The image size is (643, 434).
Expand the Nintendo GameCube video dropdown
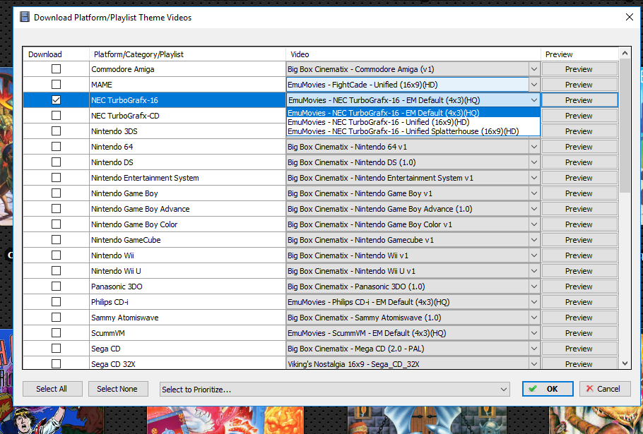534,240
